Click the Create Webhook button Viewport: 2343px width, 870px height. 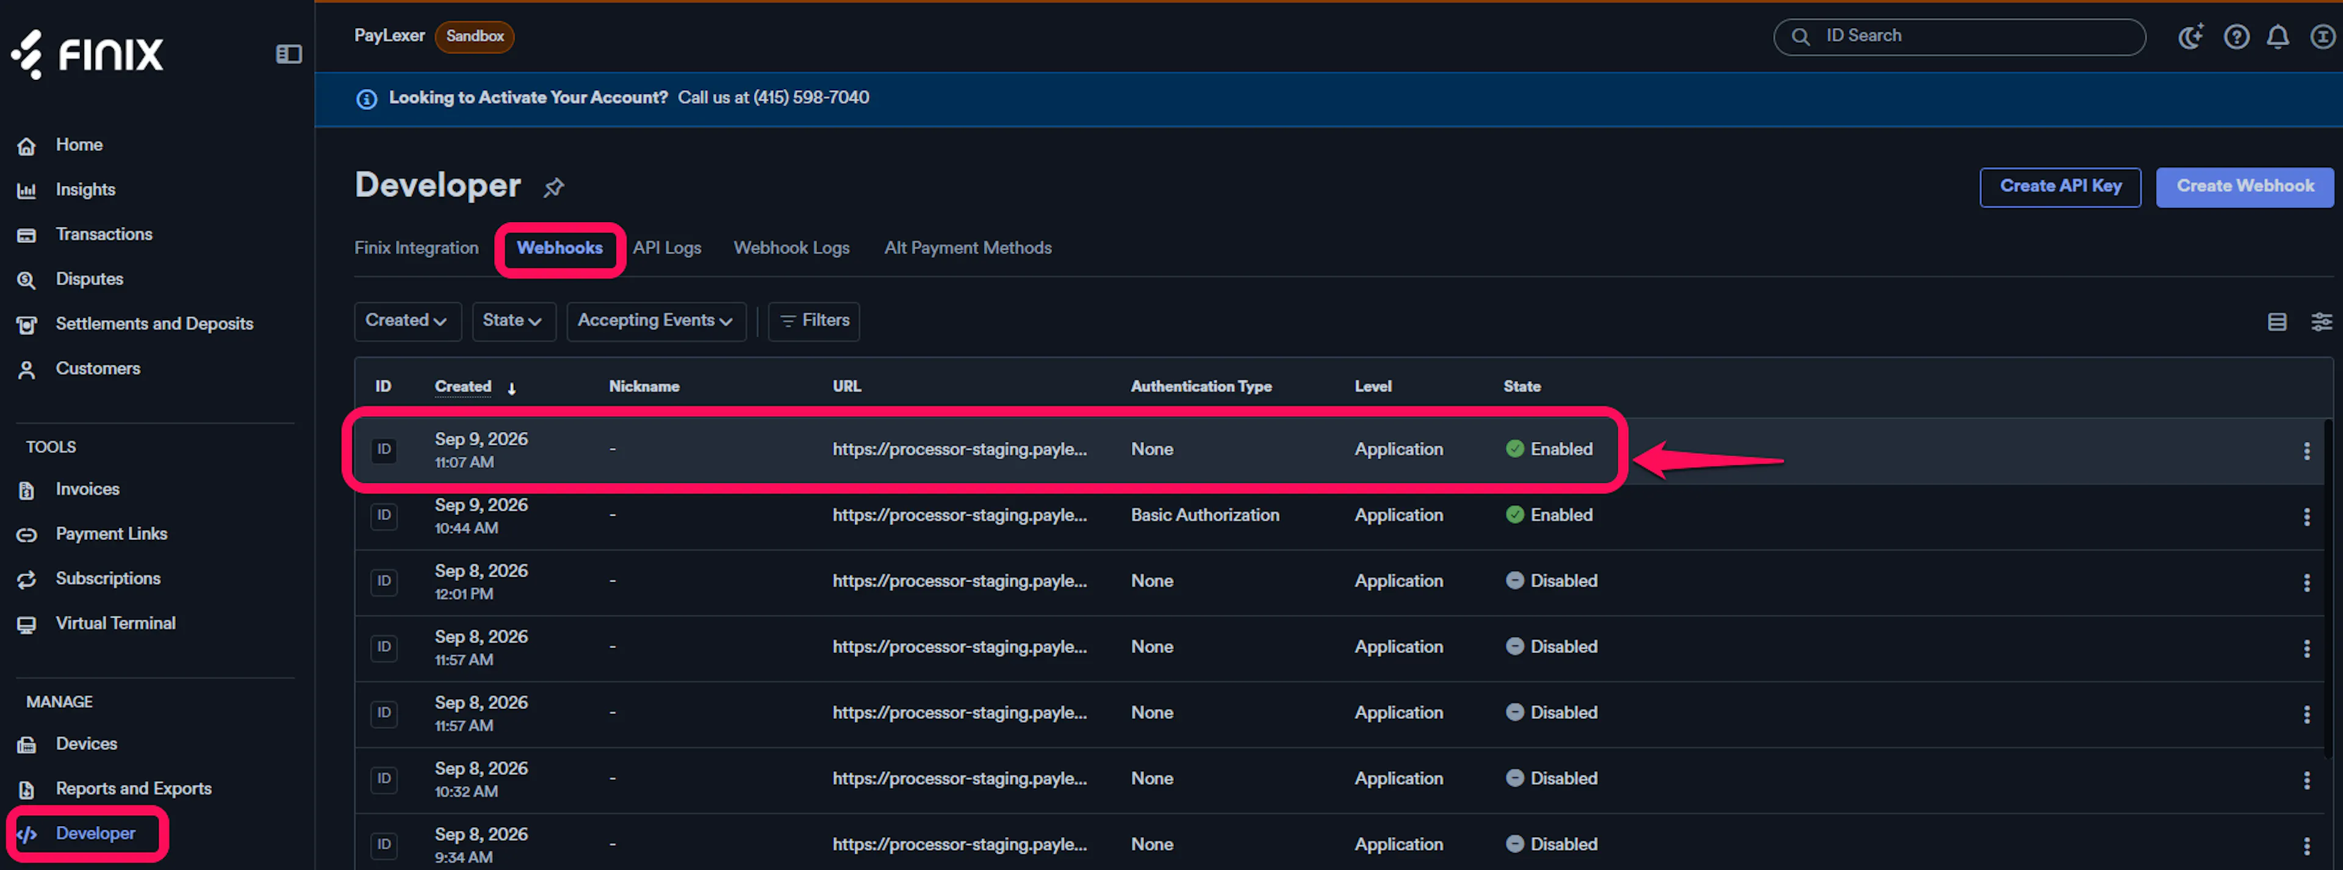pos(2244,186)
